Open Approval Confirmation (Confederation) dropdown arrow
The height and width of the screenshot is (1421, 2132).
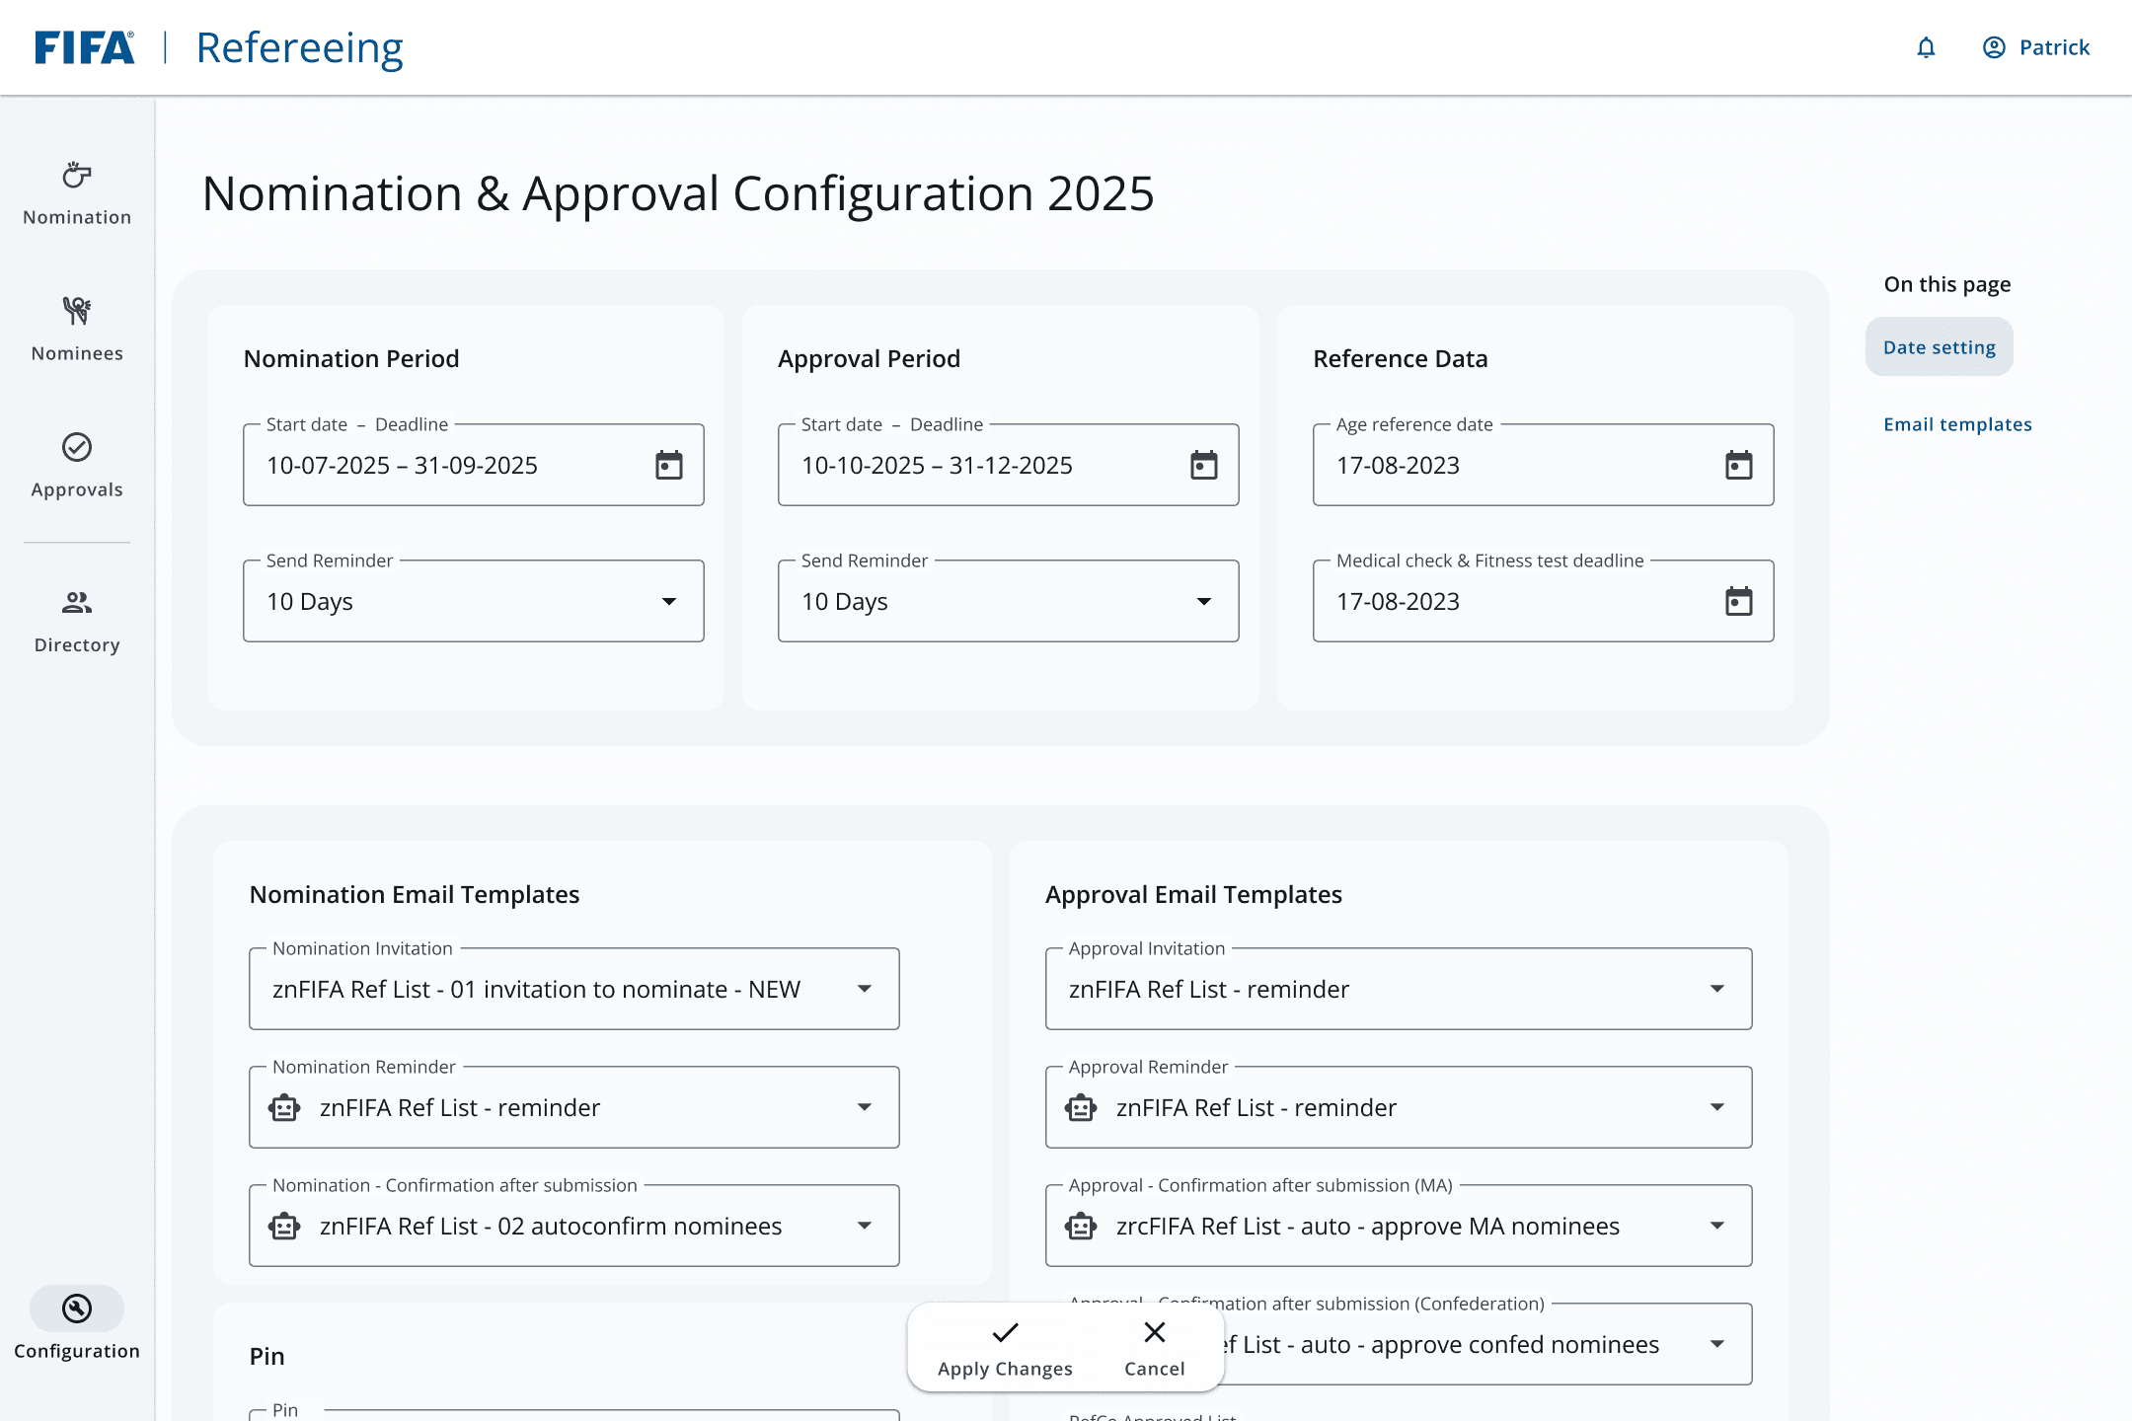tap(1717, 1344)
